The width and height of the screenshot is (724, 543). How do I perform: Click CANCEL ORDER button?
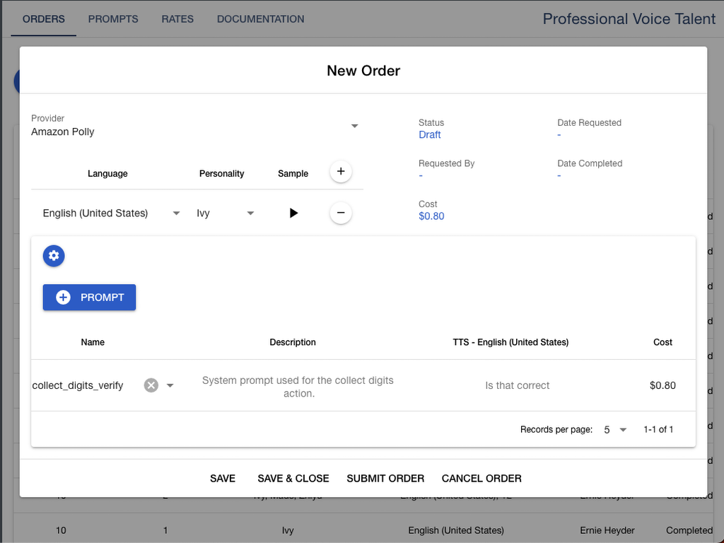(x=481, y=479)
